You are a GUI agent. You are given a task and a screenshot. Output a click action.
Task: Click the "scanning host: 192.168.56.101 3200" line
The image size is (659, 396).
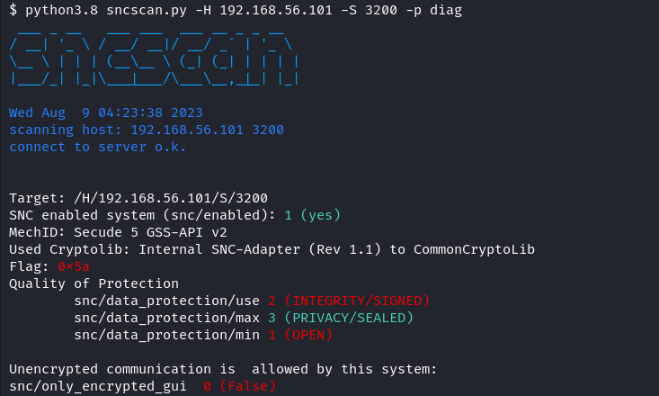[147, 130]
